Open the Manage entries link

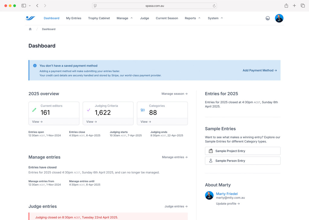coord(175,157)
